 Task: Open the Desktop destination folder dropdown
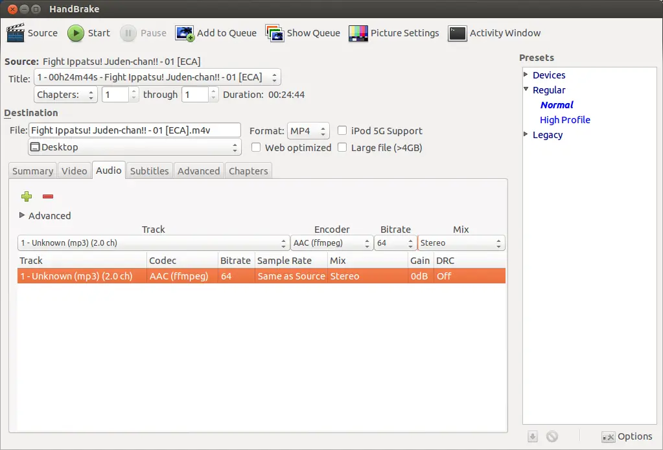click(135, 147)
